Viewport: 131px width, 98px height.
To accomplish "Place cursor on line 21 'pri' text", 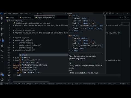I will point(19,75).
